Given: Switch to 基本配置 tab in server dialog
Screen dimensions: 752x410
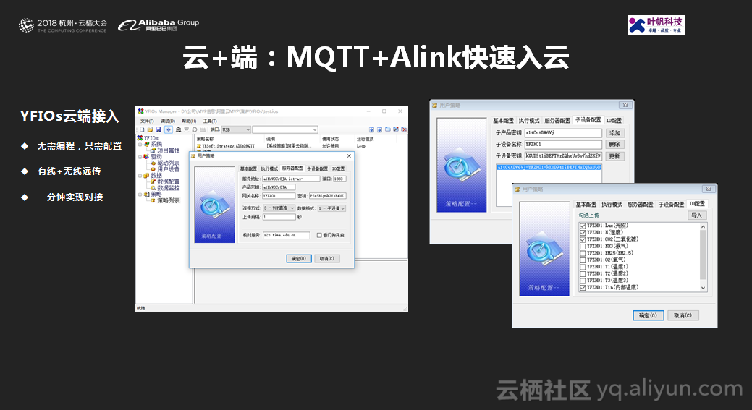Looking at the screenshot, I should pyautogui.click(x=248, y=168).
